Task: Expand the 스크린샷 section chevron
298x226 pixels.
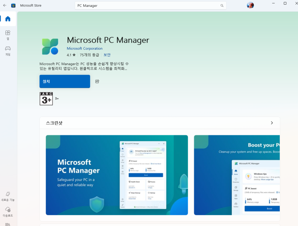Action: [272, 123]
